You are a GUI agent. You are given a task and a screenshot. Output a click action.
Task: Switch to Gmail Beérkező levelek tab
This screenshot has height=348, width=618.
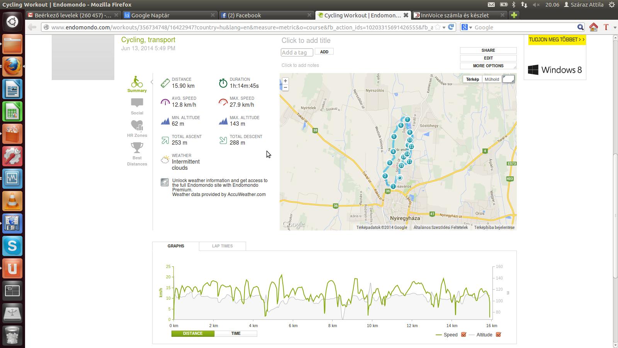coord(73,15)
